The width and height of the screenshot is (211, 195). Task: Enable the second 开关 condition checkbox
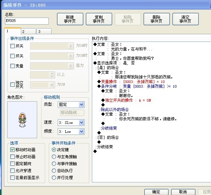(x=12, y=56)
